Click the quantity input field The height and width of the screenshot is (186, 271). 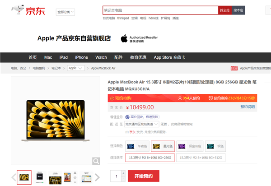click(116, 176)
